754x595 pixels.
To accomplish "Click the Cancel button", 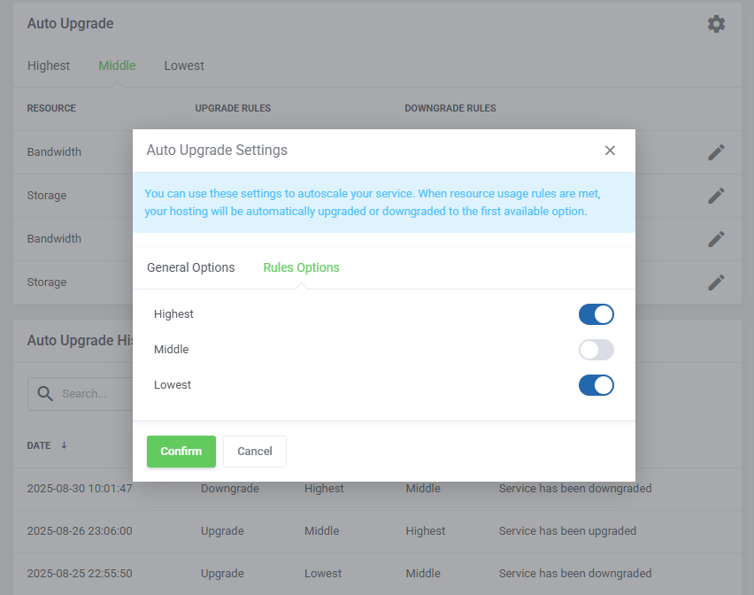I will [x=254, y=452].
